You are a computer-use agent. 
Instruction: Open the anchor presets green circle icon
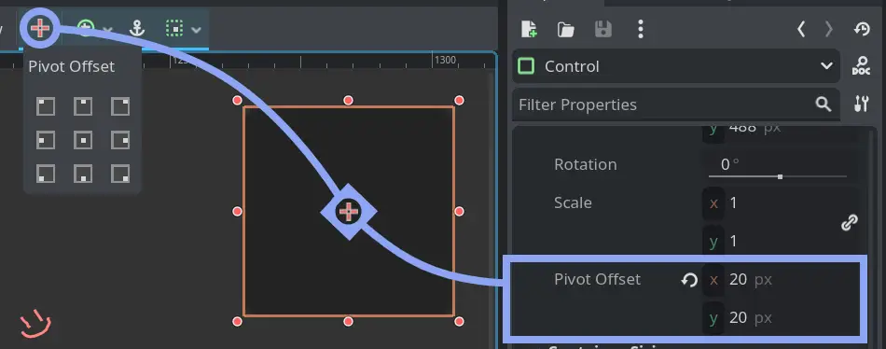(x=85, y=28)
